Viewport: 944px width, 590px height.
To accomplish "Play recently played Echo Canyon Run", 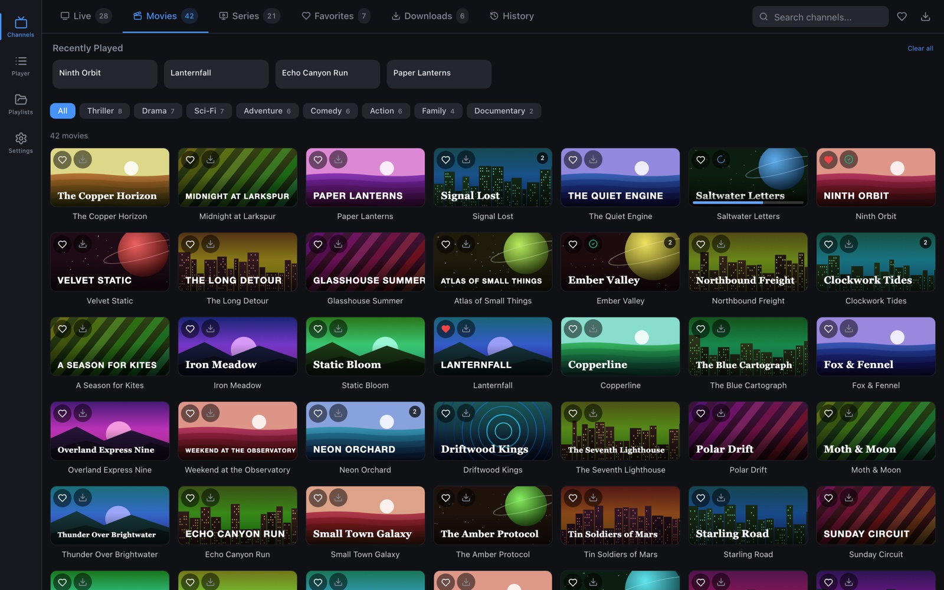I will pyautogui.click(x=327, y=73).
